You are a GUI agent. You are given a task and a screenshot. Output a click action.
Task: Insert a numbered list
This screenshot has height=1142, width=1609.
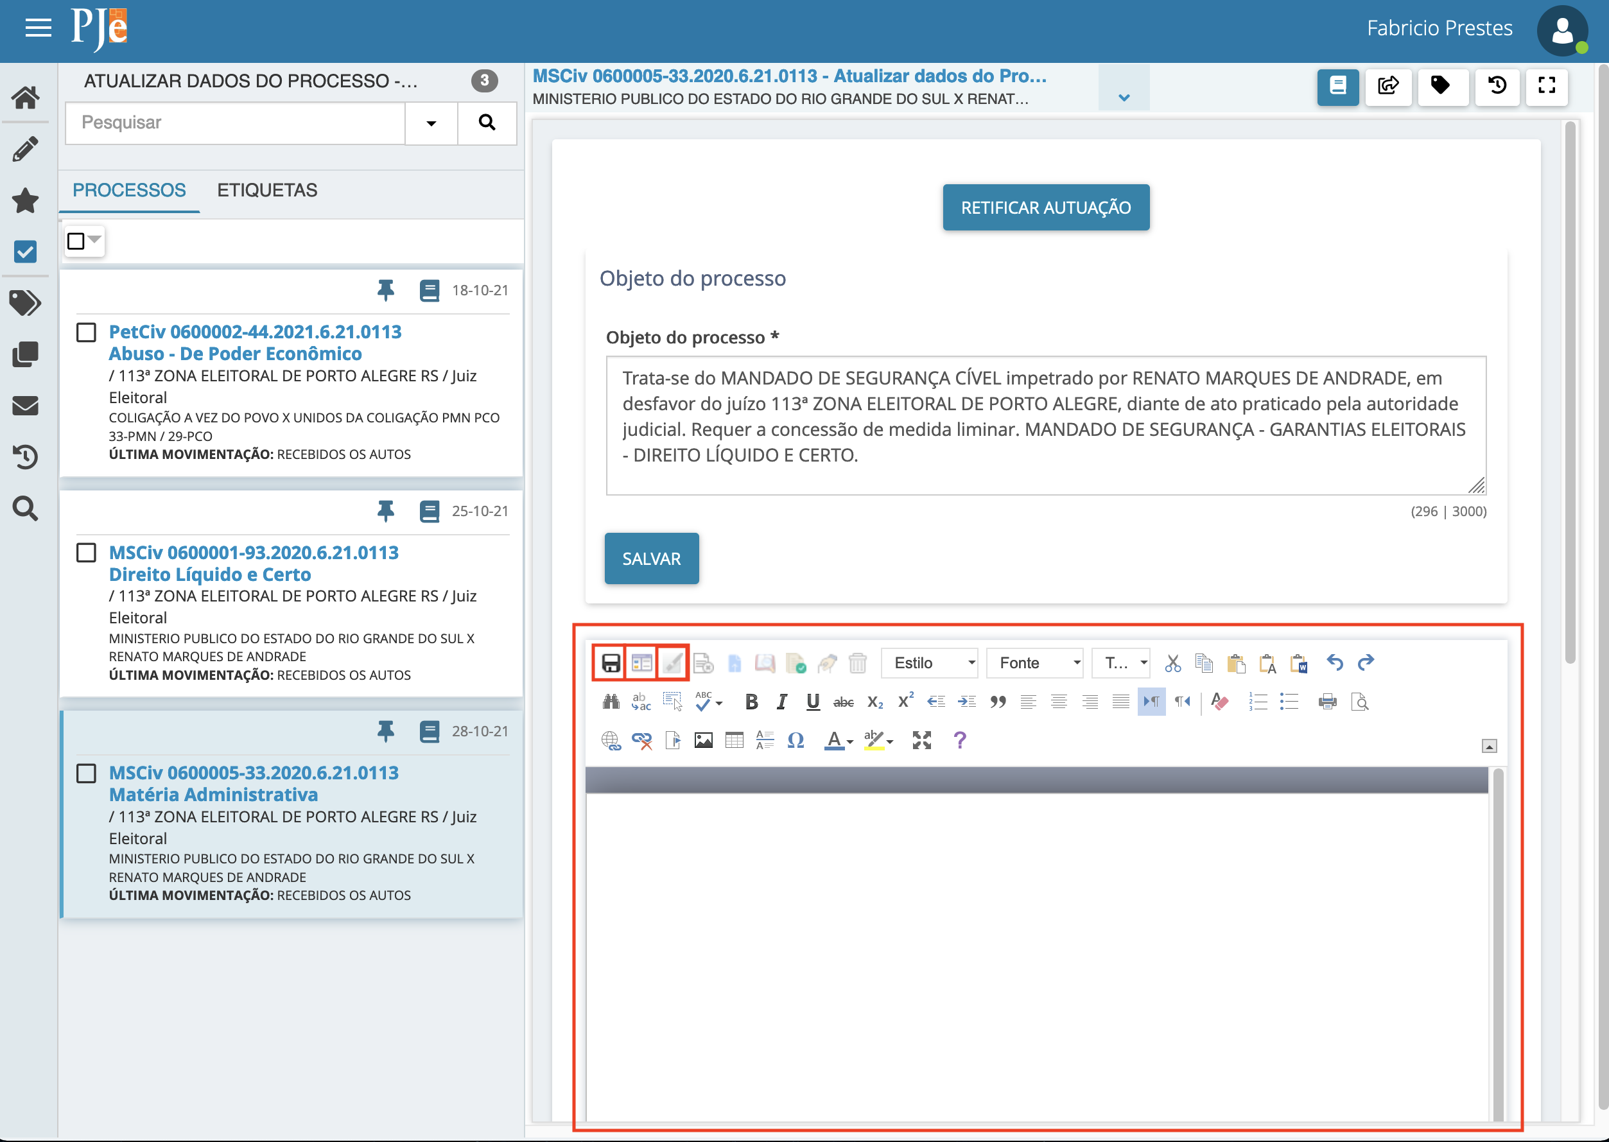[1258, 702]
